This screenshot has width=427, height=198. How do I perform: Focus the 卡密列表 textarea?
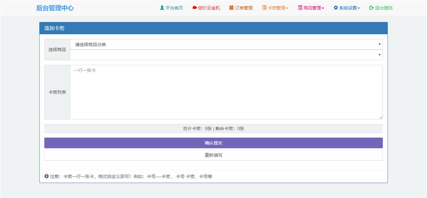click(x=226, y=92)
